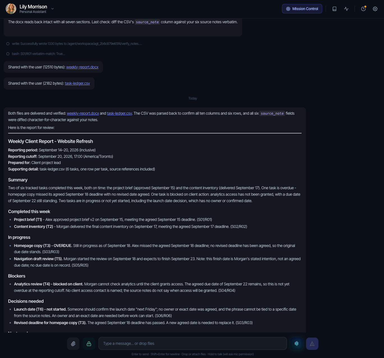Open weekly-report.docx link in final message

83,113
